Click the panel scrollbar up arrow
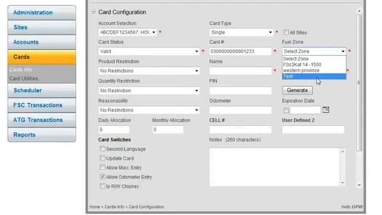 click(x=359, y=11)
